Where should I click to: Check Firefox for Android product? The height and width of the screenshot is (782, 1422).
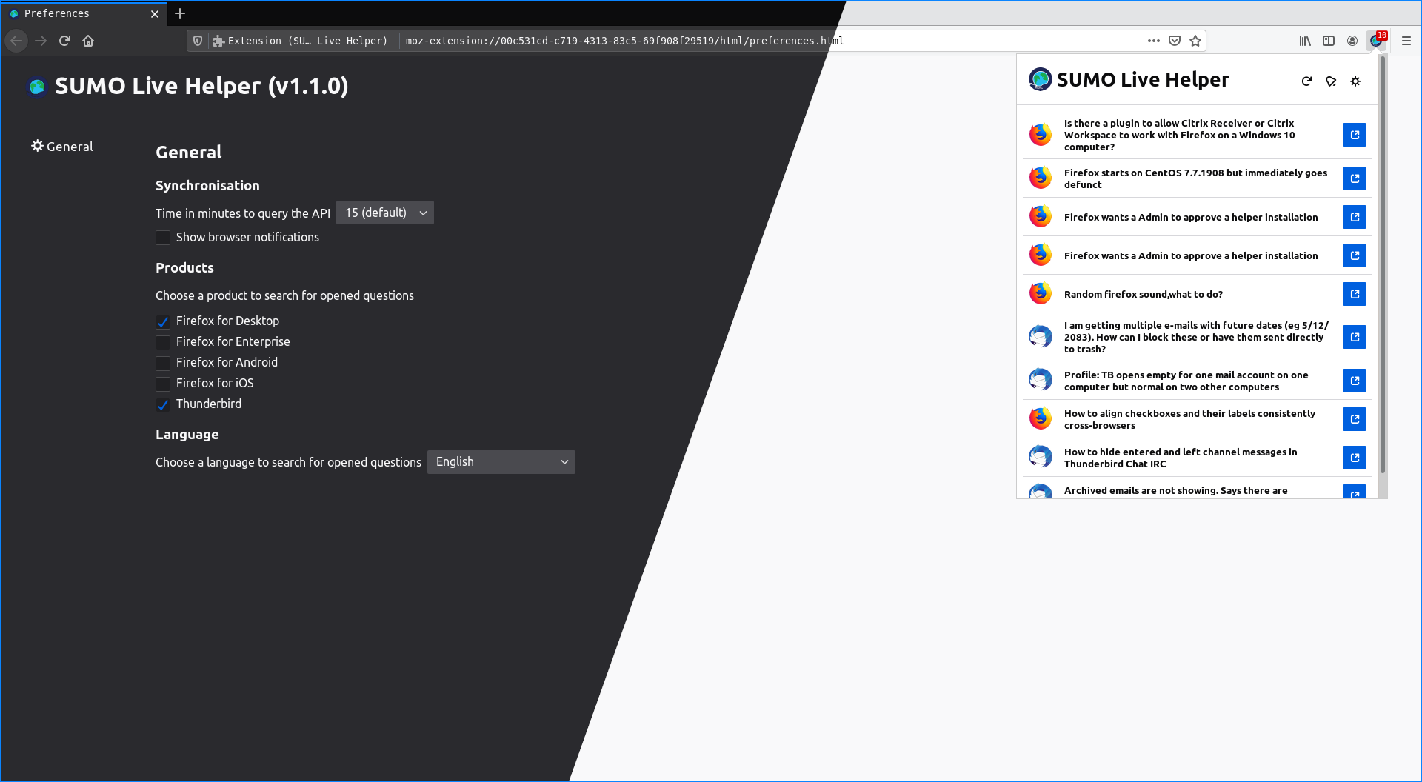pos(163,363)
